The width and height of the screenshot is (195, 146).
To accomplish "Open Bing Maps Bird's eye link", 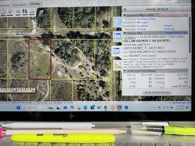I will click(x=169, y=29).
